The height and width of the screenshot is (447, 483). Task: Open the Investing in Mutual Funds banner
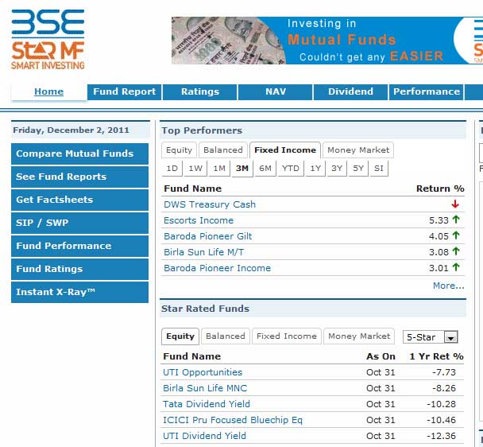[x=327, y=41]
